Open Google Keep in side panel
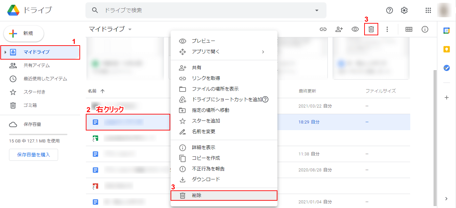Image resolution: width=456 pixels, height=208 pixels. [x=446, y=49]
